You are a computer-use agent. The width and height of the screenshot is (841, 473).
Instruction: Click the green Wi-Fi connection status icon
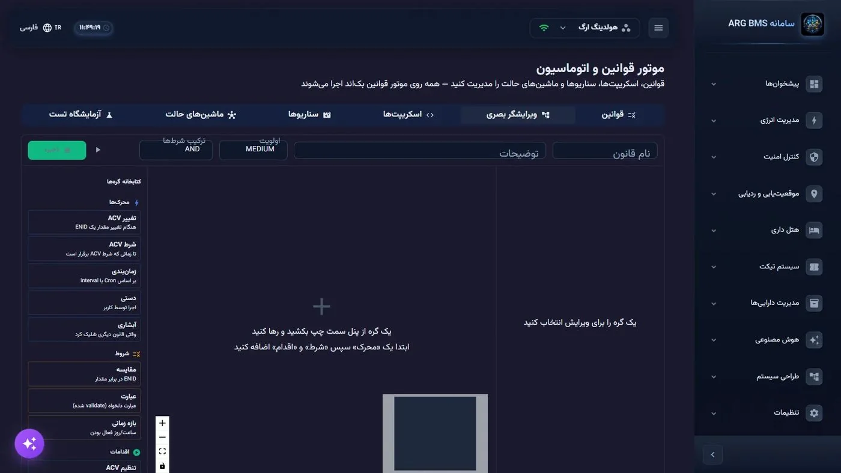544,28
